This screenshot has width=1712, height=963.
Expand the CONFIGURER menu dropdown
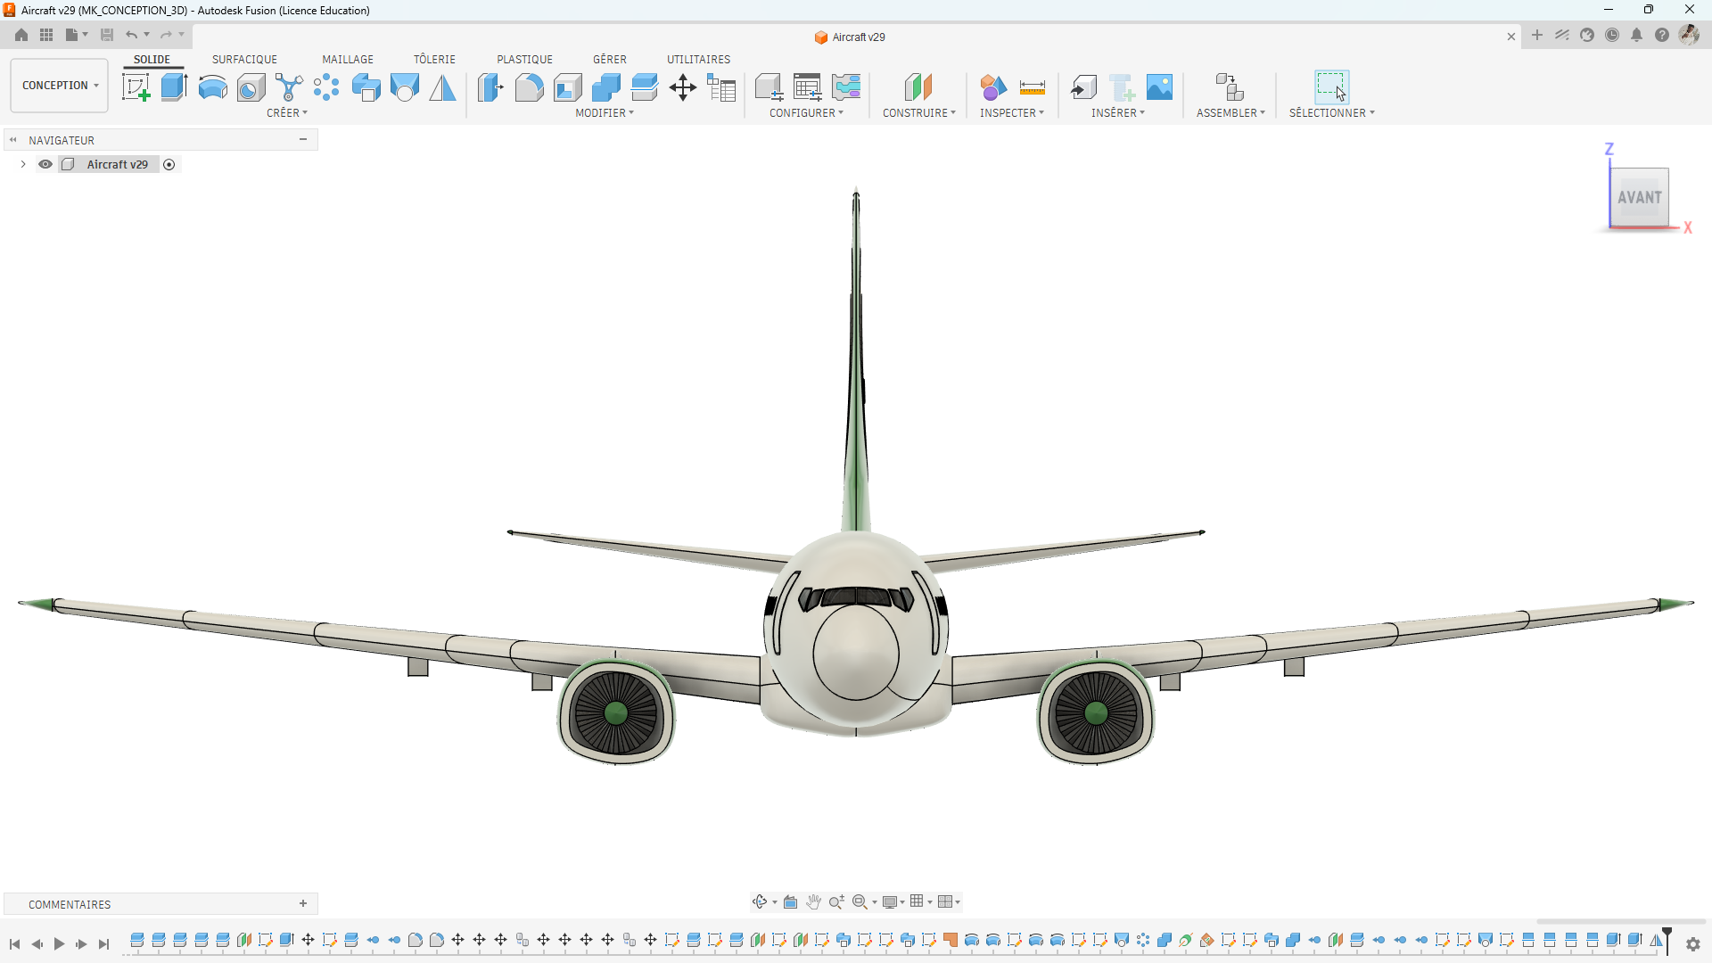click(x=806, y=113)
